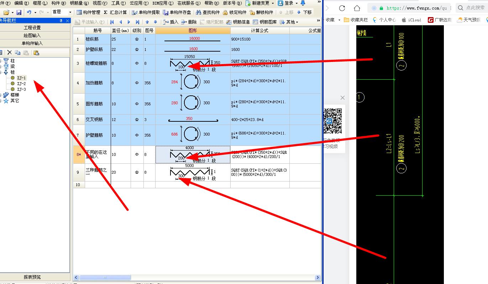488x284 pixels.
Task: Select ZJ-2 in the component tree
Action: 21,84
